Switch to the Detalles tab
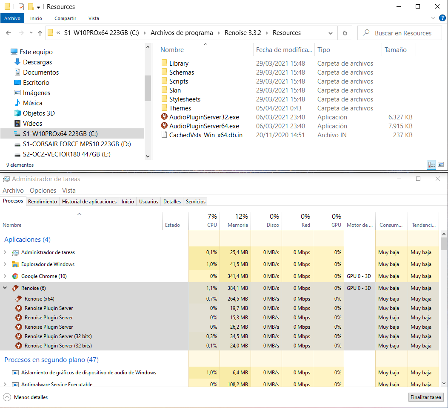This screenshot has height=408, width=448. pyautogui.click(x=172, y=202)
